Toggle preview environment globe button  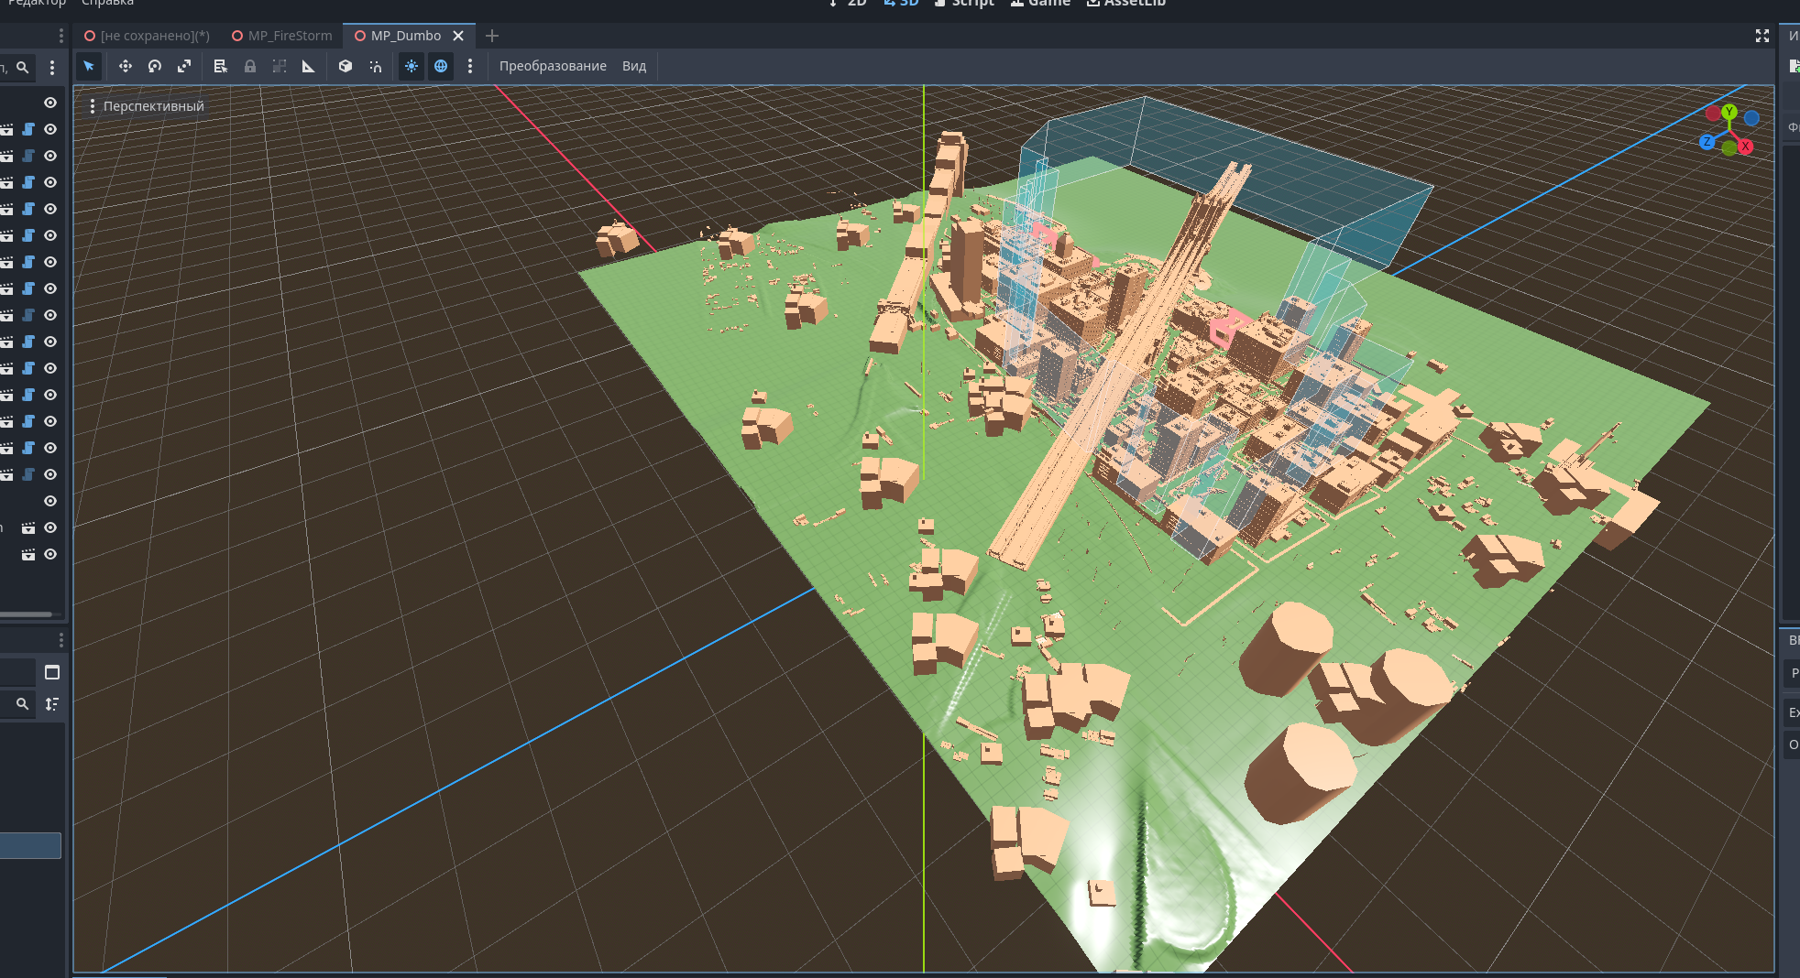(441, 66)
